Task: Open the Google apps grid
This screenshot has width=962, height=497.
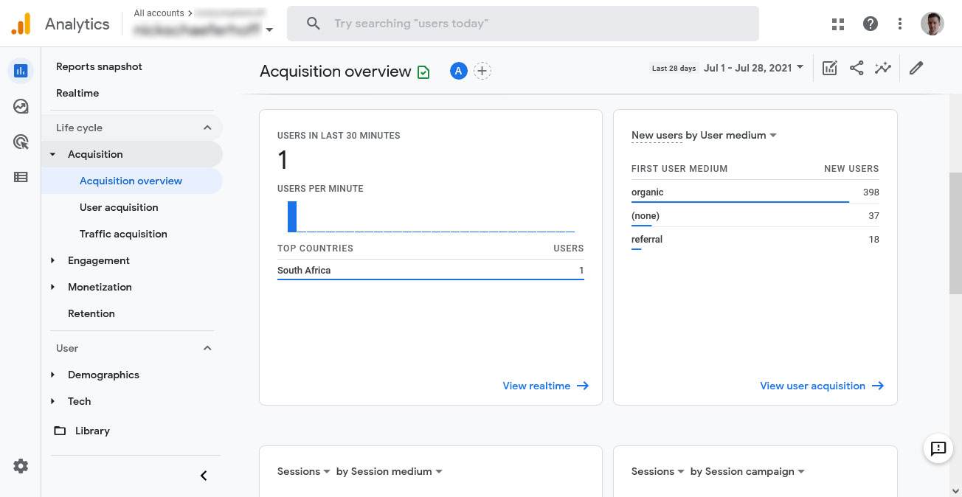Action: [837, 24]
